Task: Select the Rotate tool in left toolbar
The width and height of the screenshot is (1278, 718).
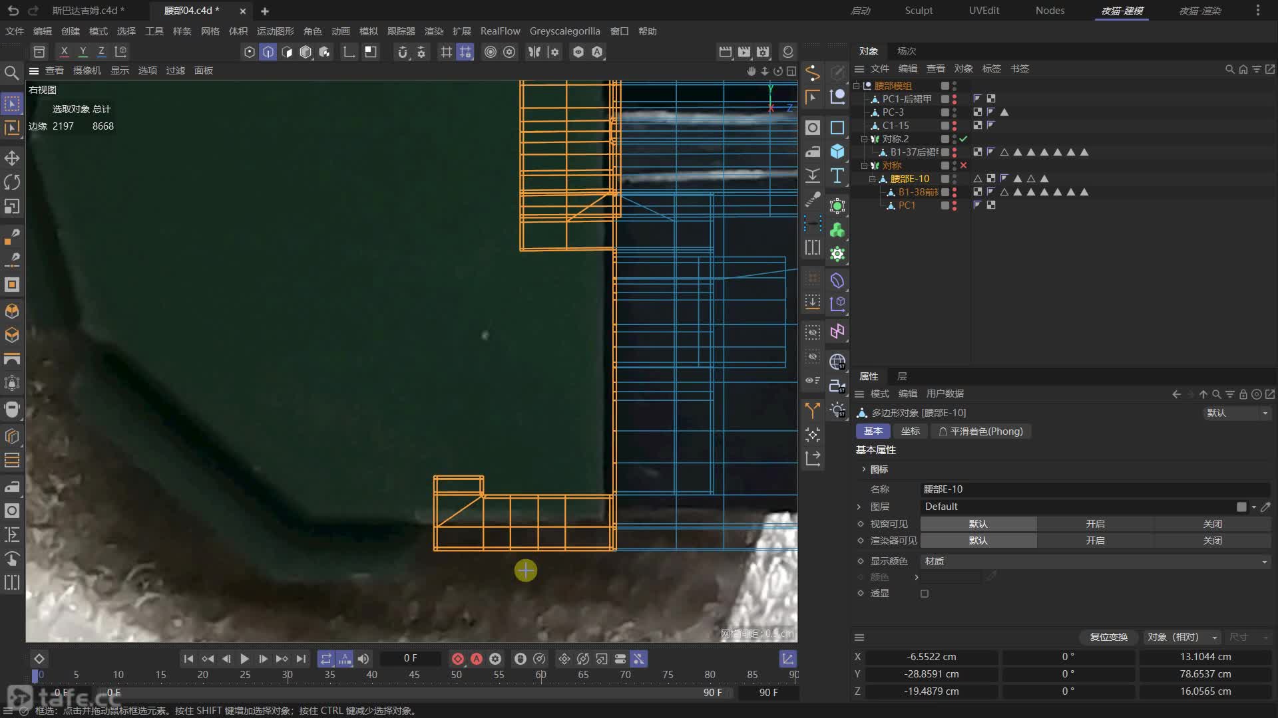Action: pos(12,182)
